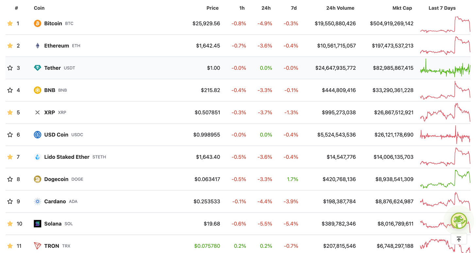Unfavorite Bitcoin via its star icon
The height and width of the screenshot is (253, 476).
click(10, 23)
